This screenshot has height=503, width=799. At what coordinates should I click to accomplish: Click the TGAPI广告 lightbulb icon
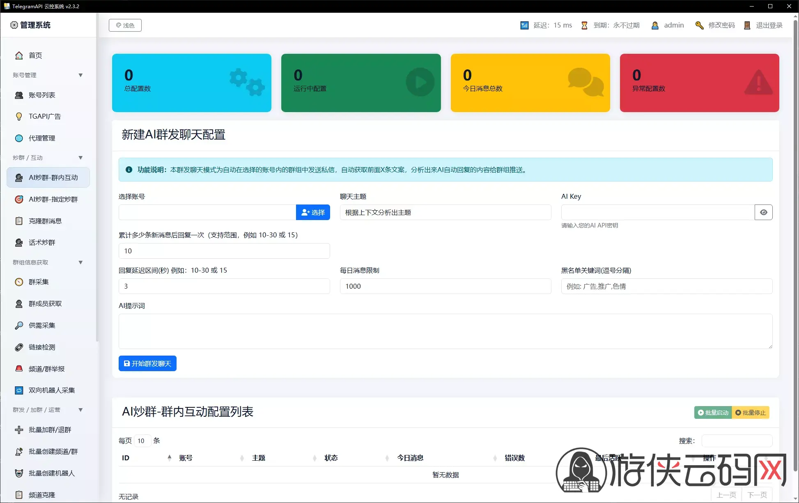[19, 117]
